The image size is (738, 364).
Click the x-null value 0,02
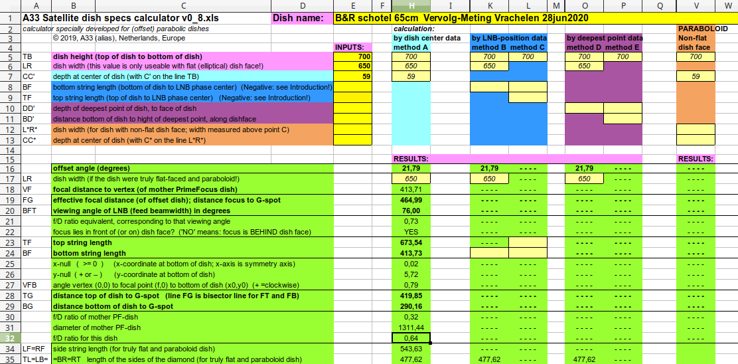(x=411, y=264)
